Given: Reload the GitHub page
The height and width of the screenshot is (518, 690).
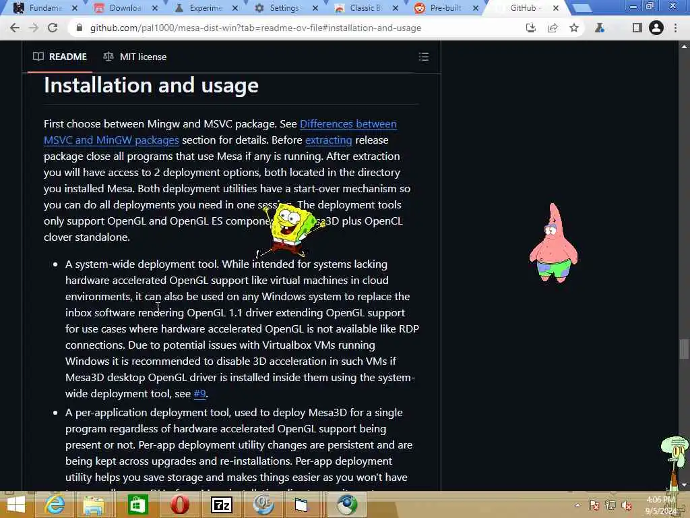Looking at the screenshot, I should point(53,28).
